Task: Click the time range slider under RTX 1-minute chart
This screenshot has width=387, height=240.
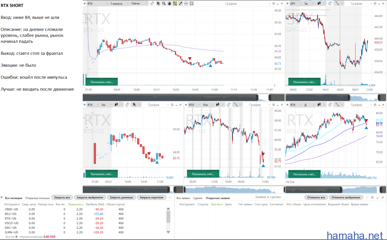Action: [x=184, y=97]
